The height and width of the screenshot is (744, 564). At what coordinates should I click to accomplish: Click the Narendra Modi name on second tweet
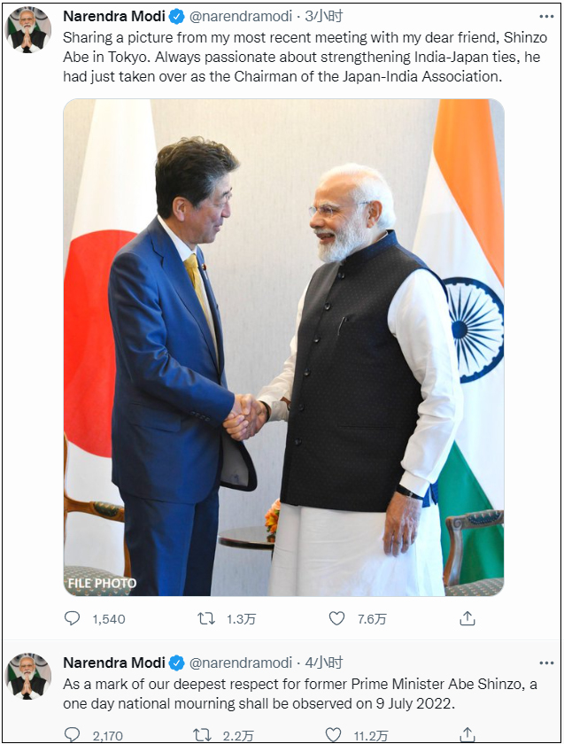[114, 663]
